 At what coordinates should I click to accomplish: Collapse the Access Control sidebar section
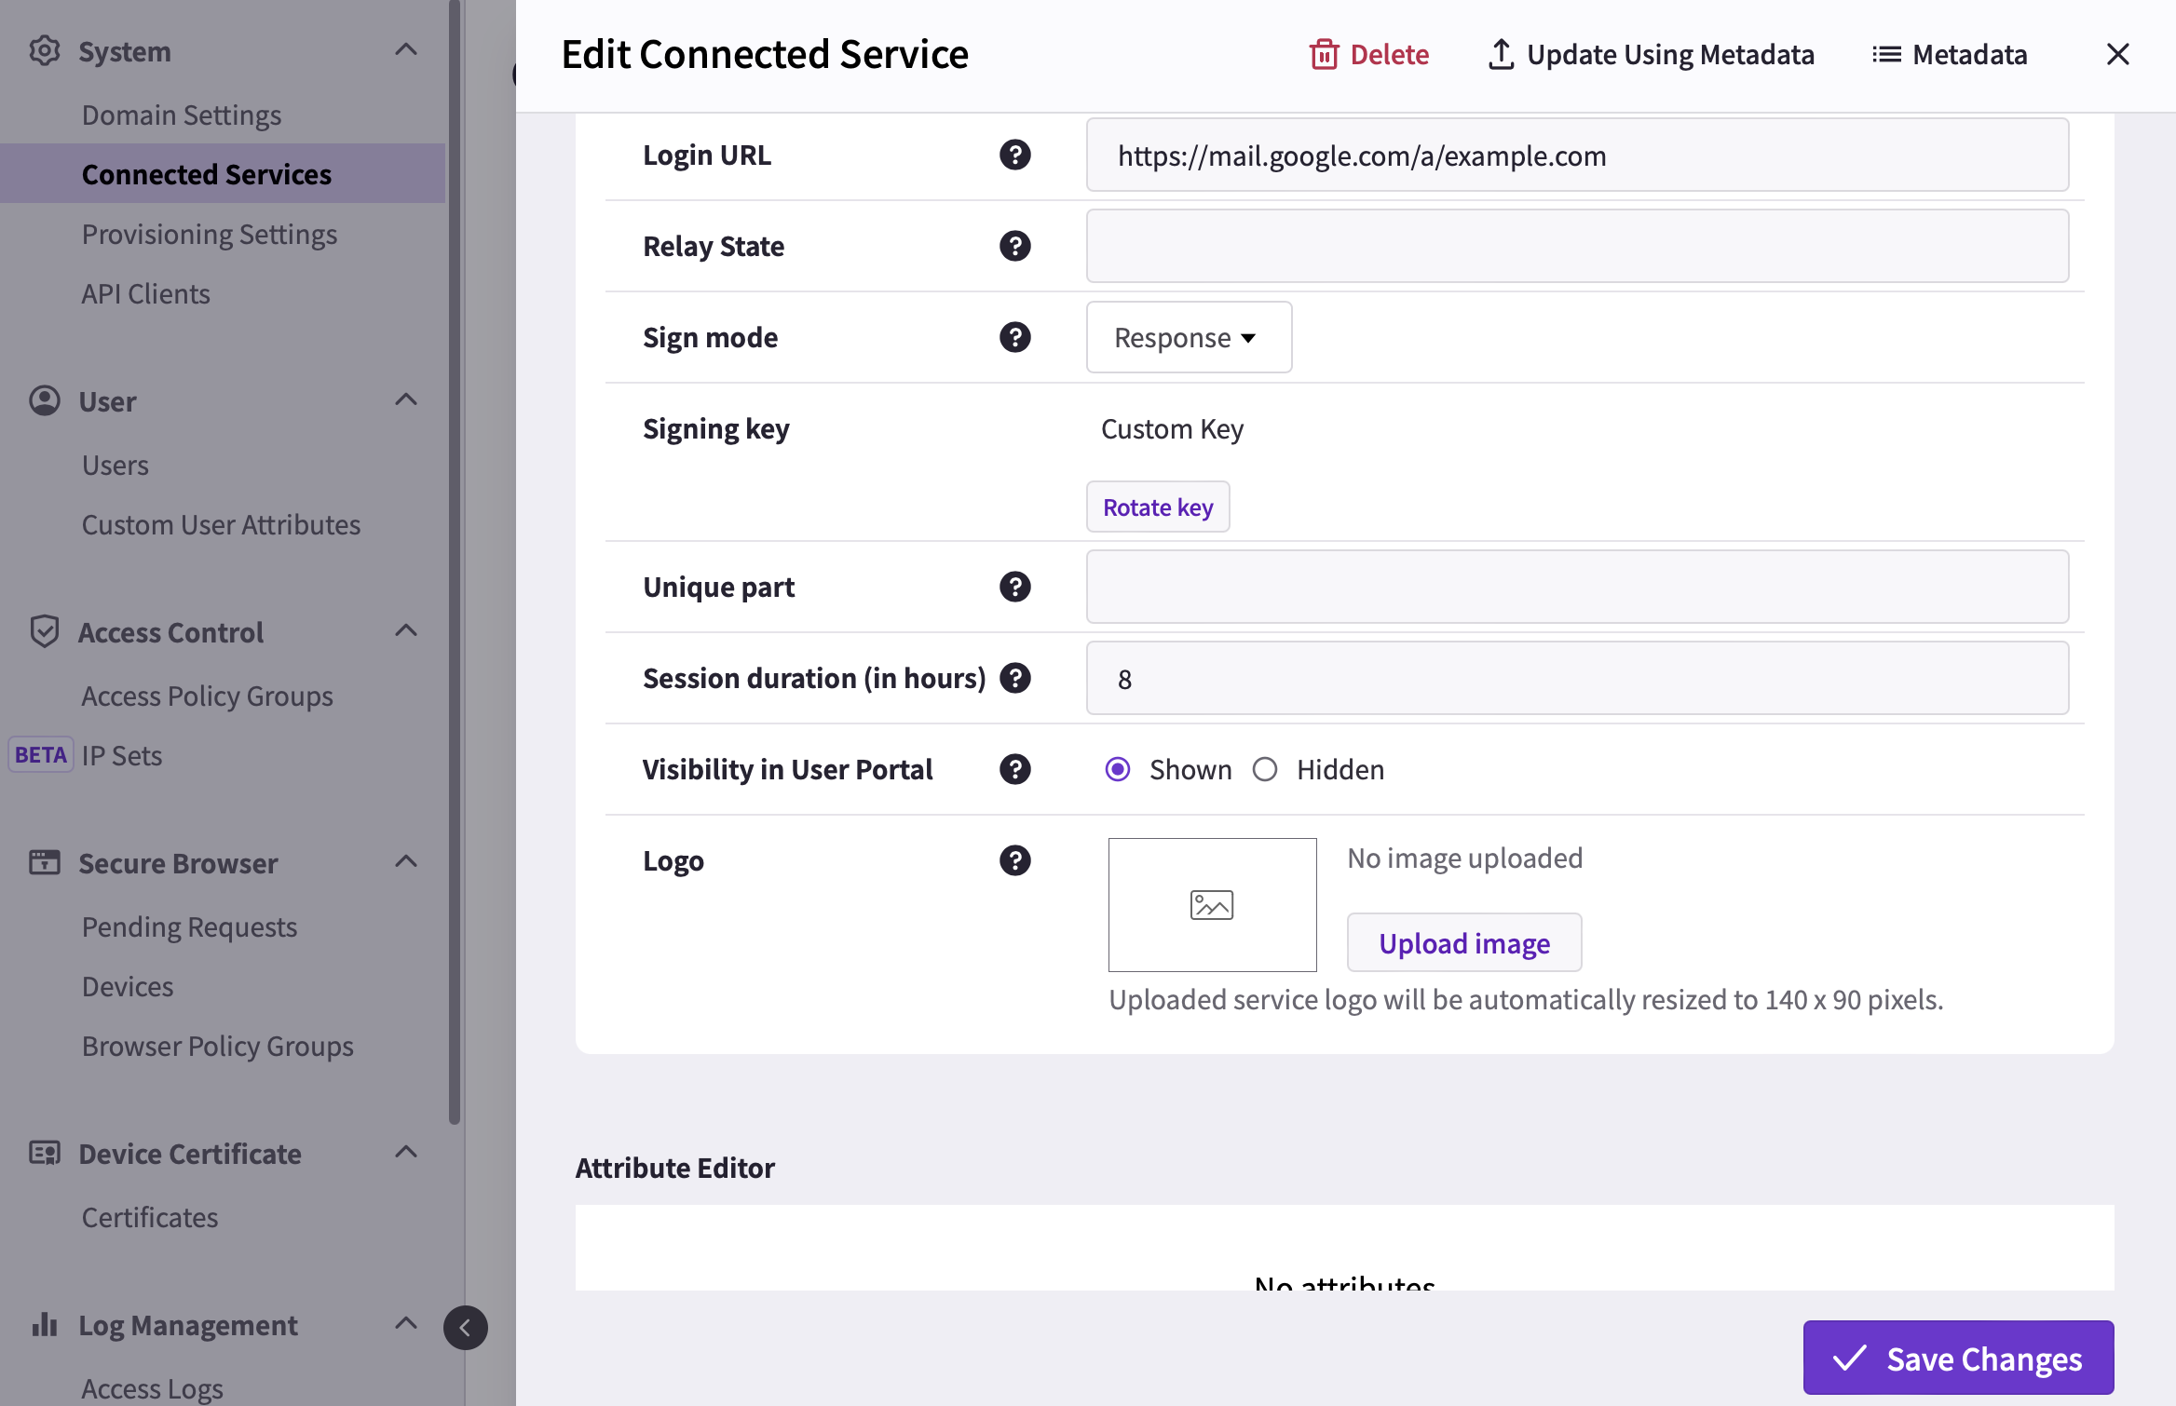(406, 631)
